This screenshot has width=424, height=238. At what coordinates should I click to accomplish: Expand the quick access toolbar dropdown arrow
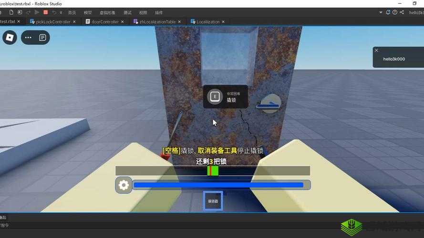tap(61, 12)
